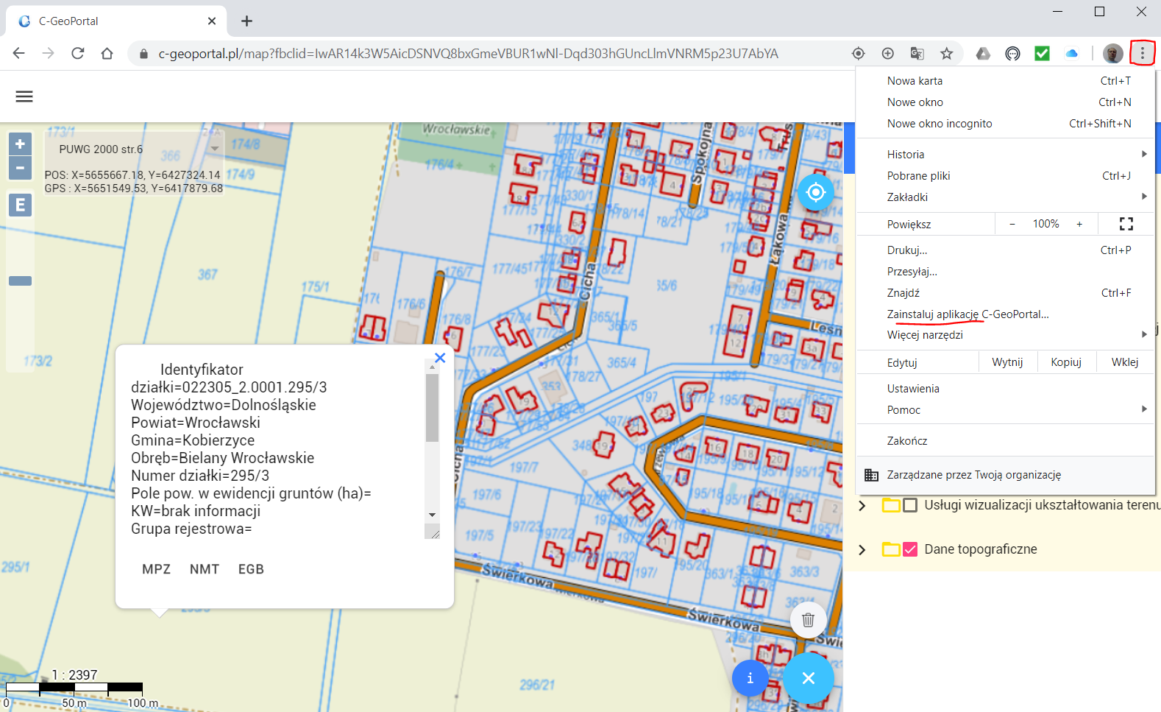Toggle the Dane topograficzne checkbox
This screenshot has height=712, width=1161.
tap(910, 549)
